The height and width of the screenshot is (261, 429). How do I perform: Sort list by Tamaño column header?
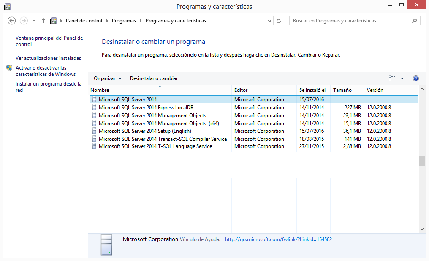point(342,90)
